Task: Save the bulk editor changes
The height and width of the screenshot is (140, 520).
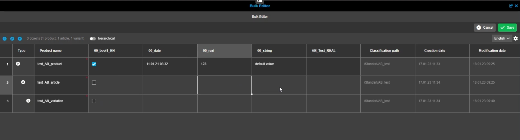Action: click(x=507, y=27)
